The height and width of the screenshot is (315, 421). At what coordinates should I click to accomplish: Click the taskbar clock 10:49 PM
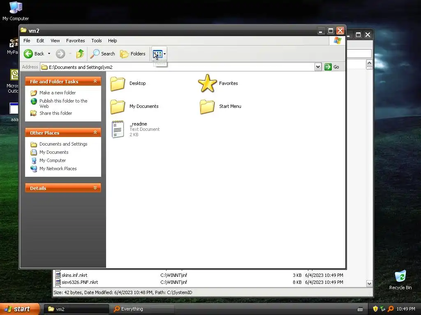(406, 309)
